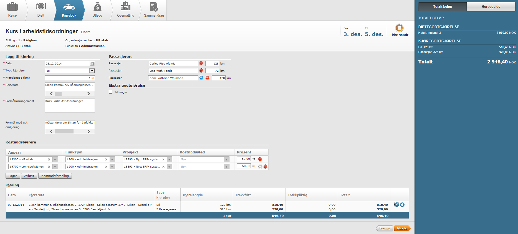
Task: Remove passenger Carlos Rios Alomia
Action: point(201,63)
